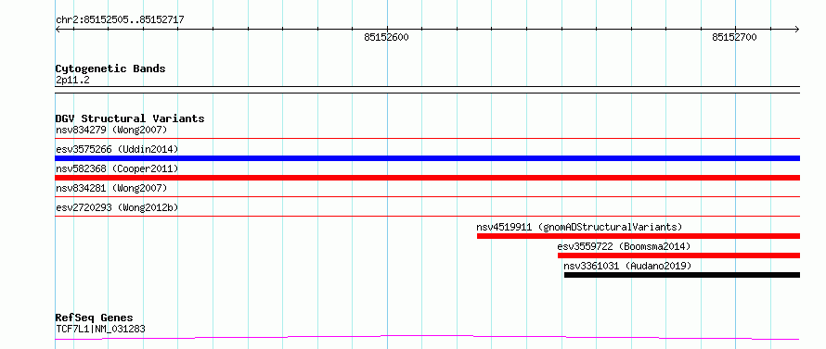The width and height of the screenshot is (826, 349).
Task: Click the nsv834279 (Wong2007) variant label
Action: point(111,130)
